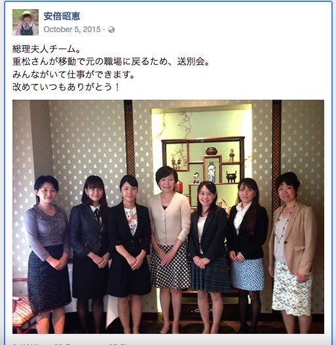Click the globe public privacy icon

pyautogui.click(x=111, y=30)
